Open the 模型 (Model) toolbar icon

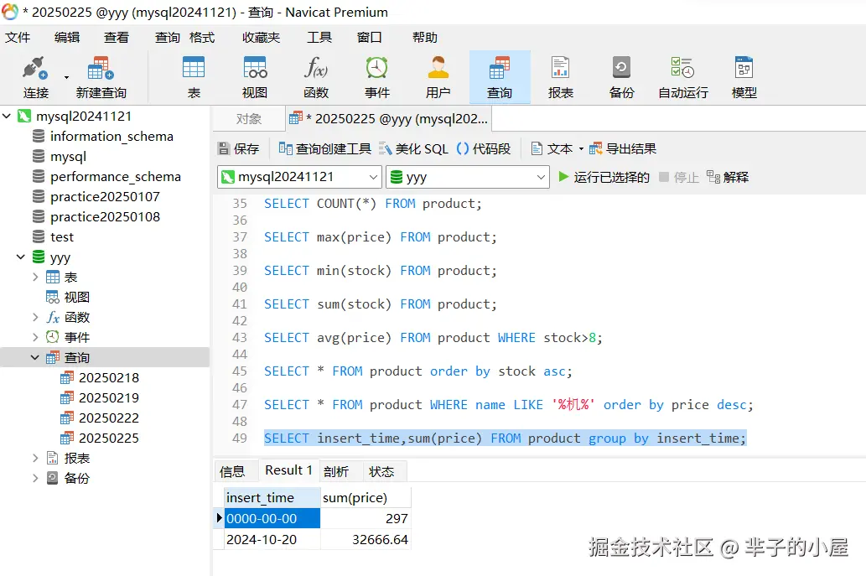pyautogui.click(x=744, y=77)
